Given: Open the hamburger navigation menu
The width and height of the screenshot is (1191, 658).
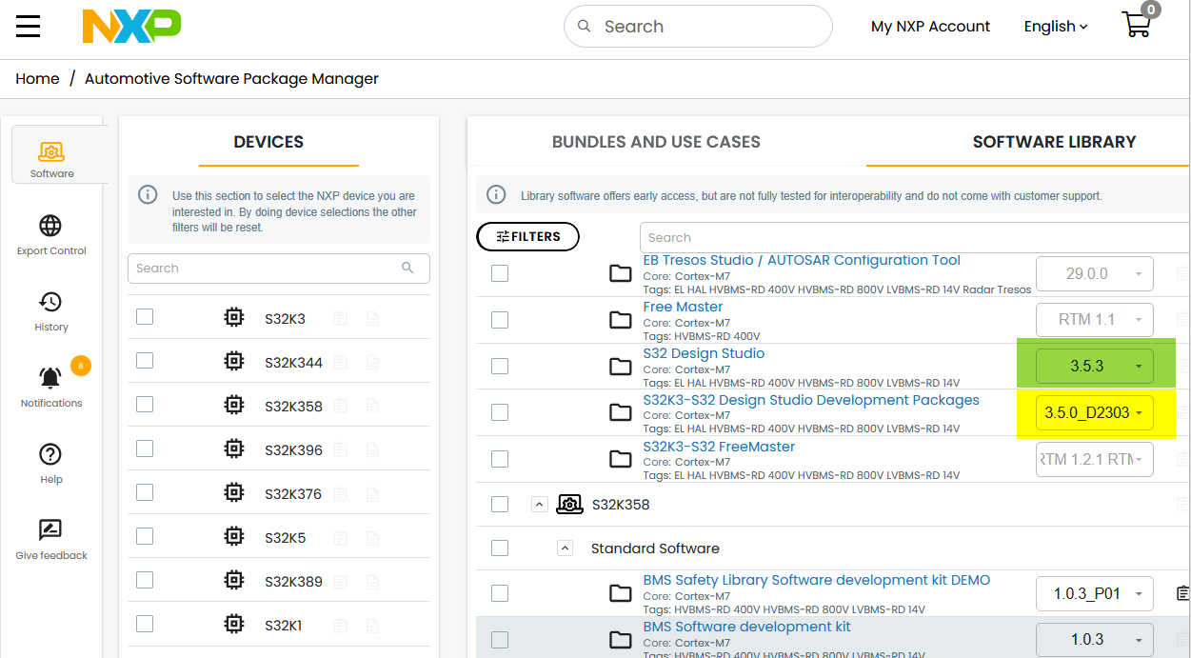Looking at the screenshot, I should (29, 26).
